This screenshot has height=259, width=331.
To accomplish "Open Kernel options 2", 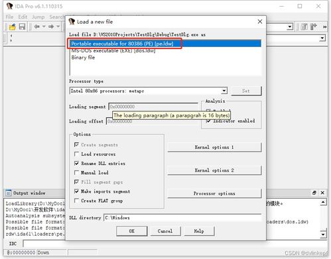I will (214, 170).
